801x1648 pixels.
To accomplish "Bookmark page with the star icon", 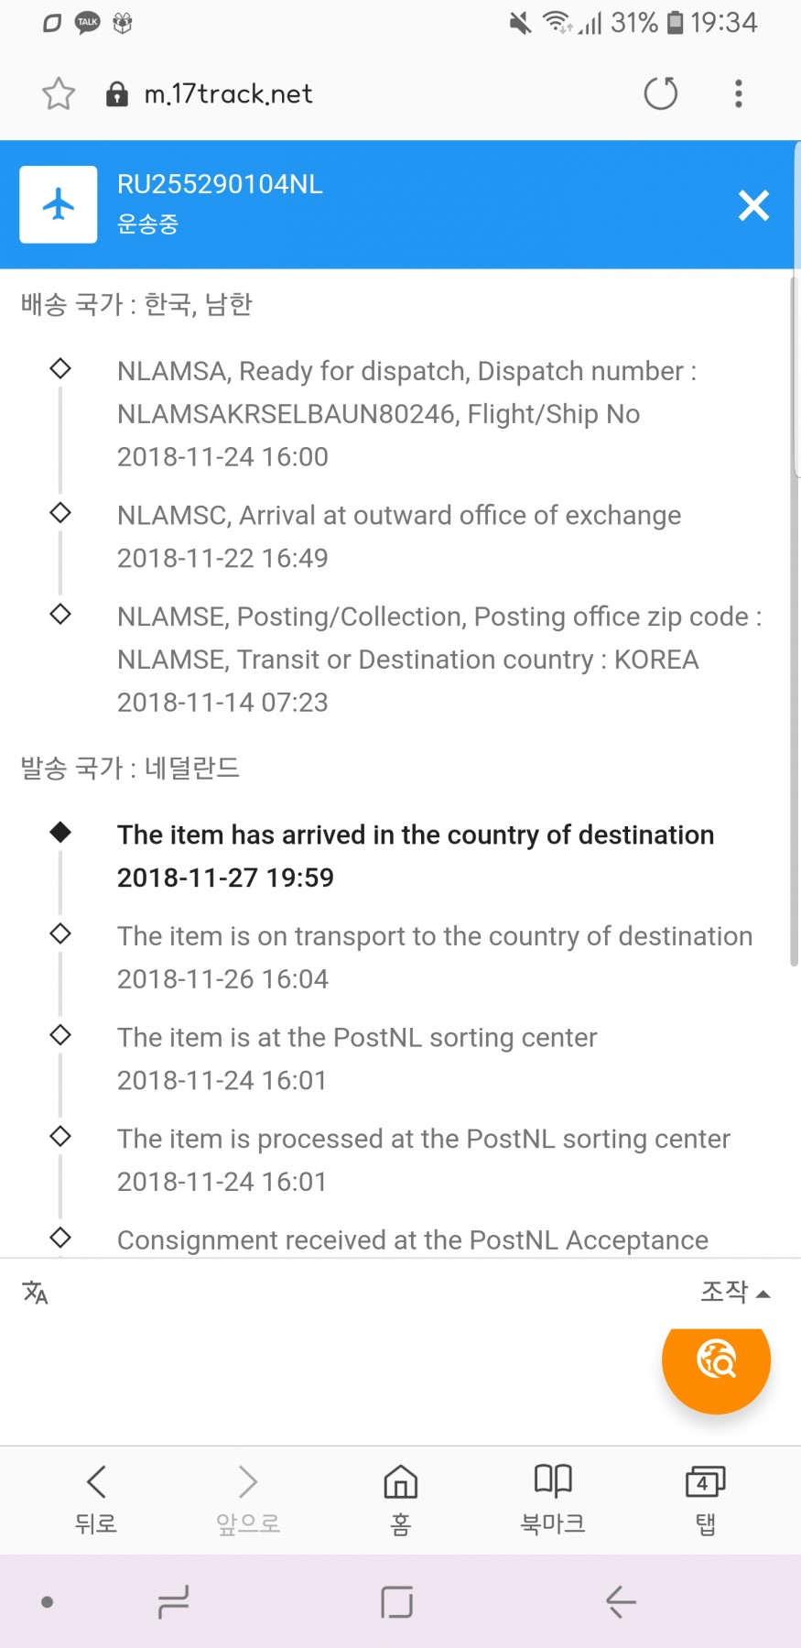I will (59, 93).
